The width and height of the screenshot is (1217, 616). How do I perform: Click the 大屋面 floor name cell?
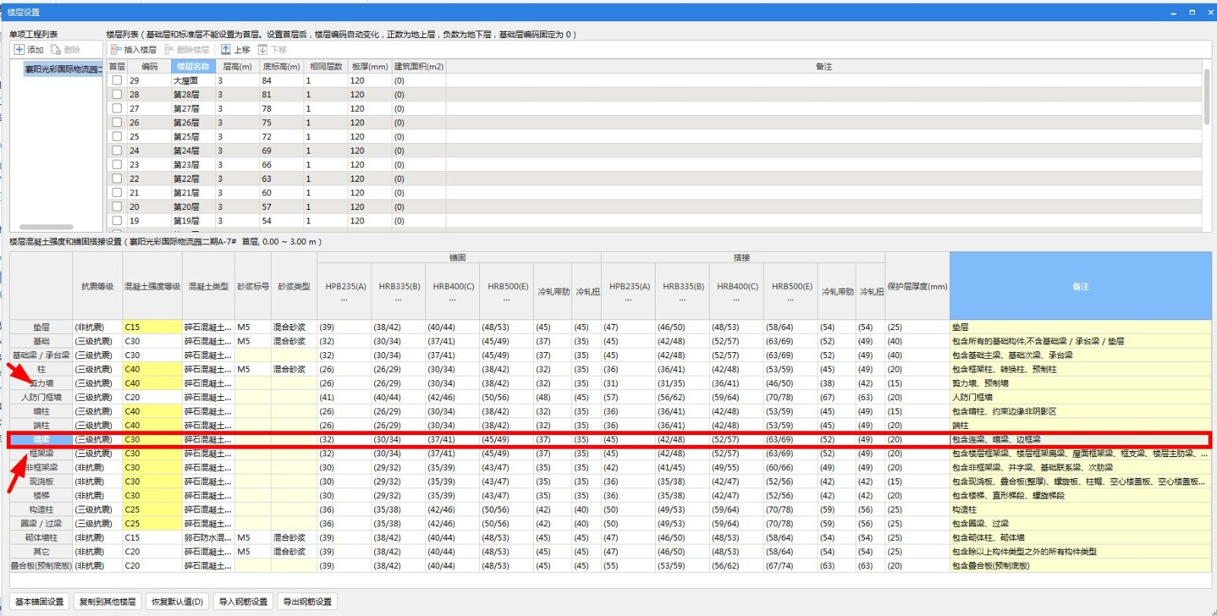pyautogui.click(x=193, y=81)
